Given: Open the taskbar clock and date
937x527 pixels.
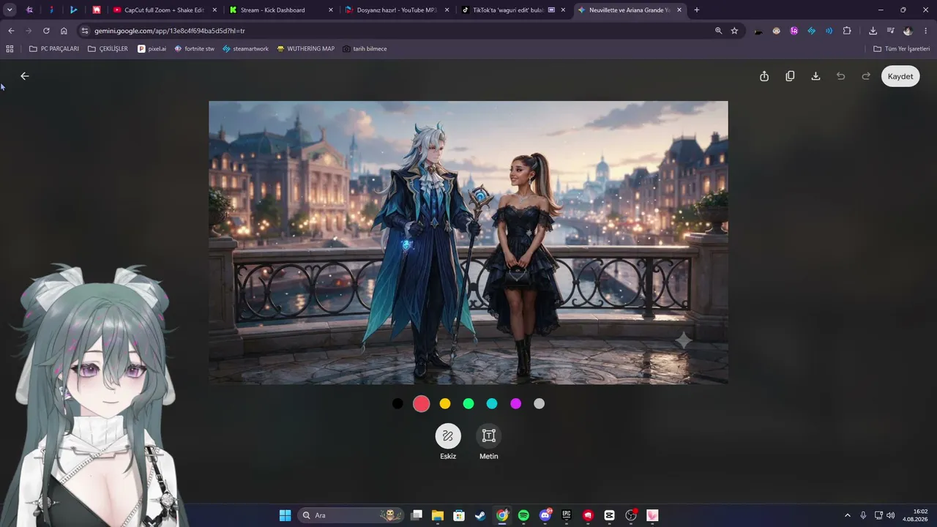Looking at the screenshot, I should point(916,515).
